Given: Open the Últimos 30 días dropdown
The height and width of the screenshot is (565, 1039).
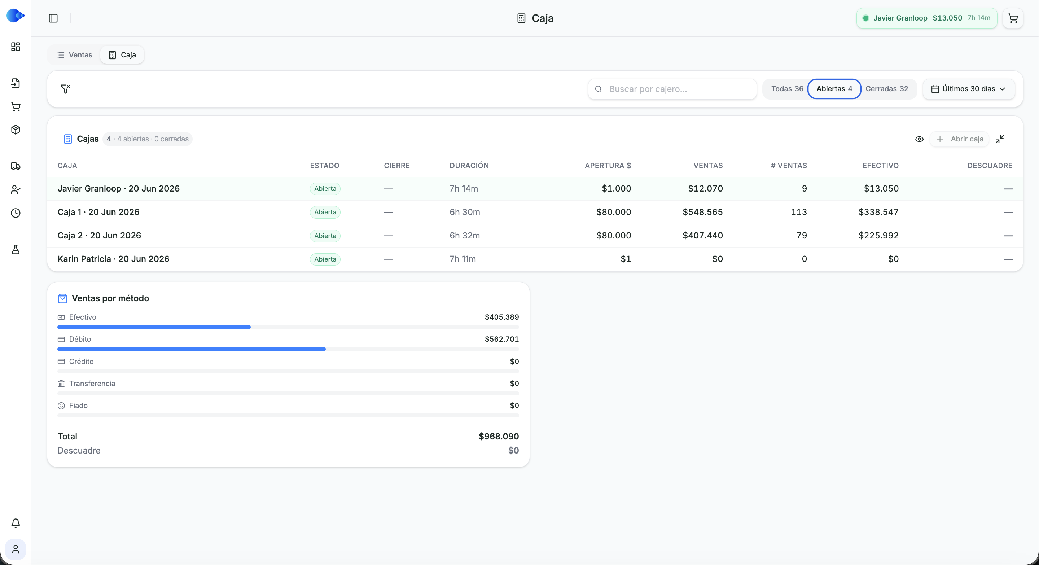Looking at the screenshot, I should [968, 89].
